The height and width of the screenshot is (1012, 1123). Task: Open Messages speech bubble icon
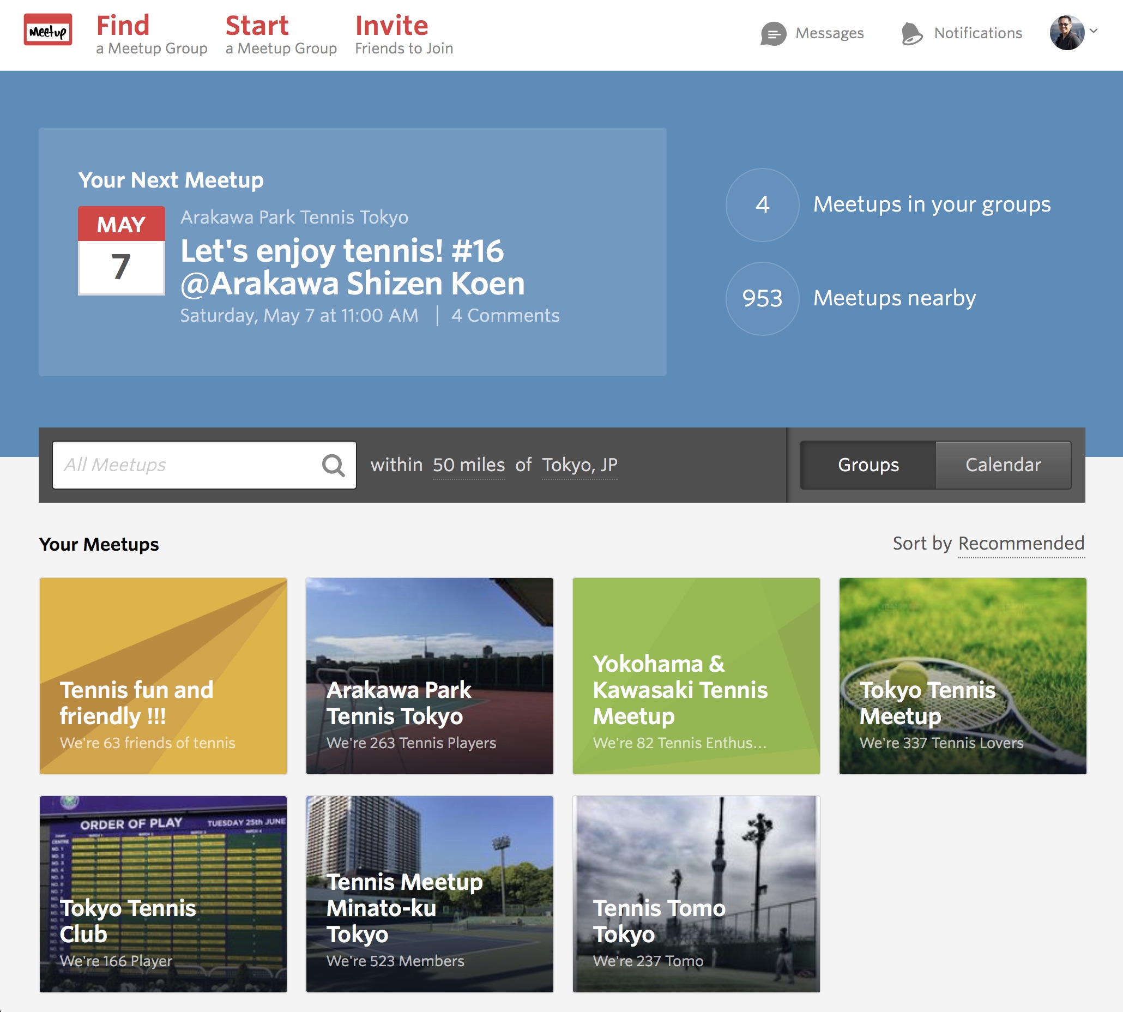point(773,34)
